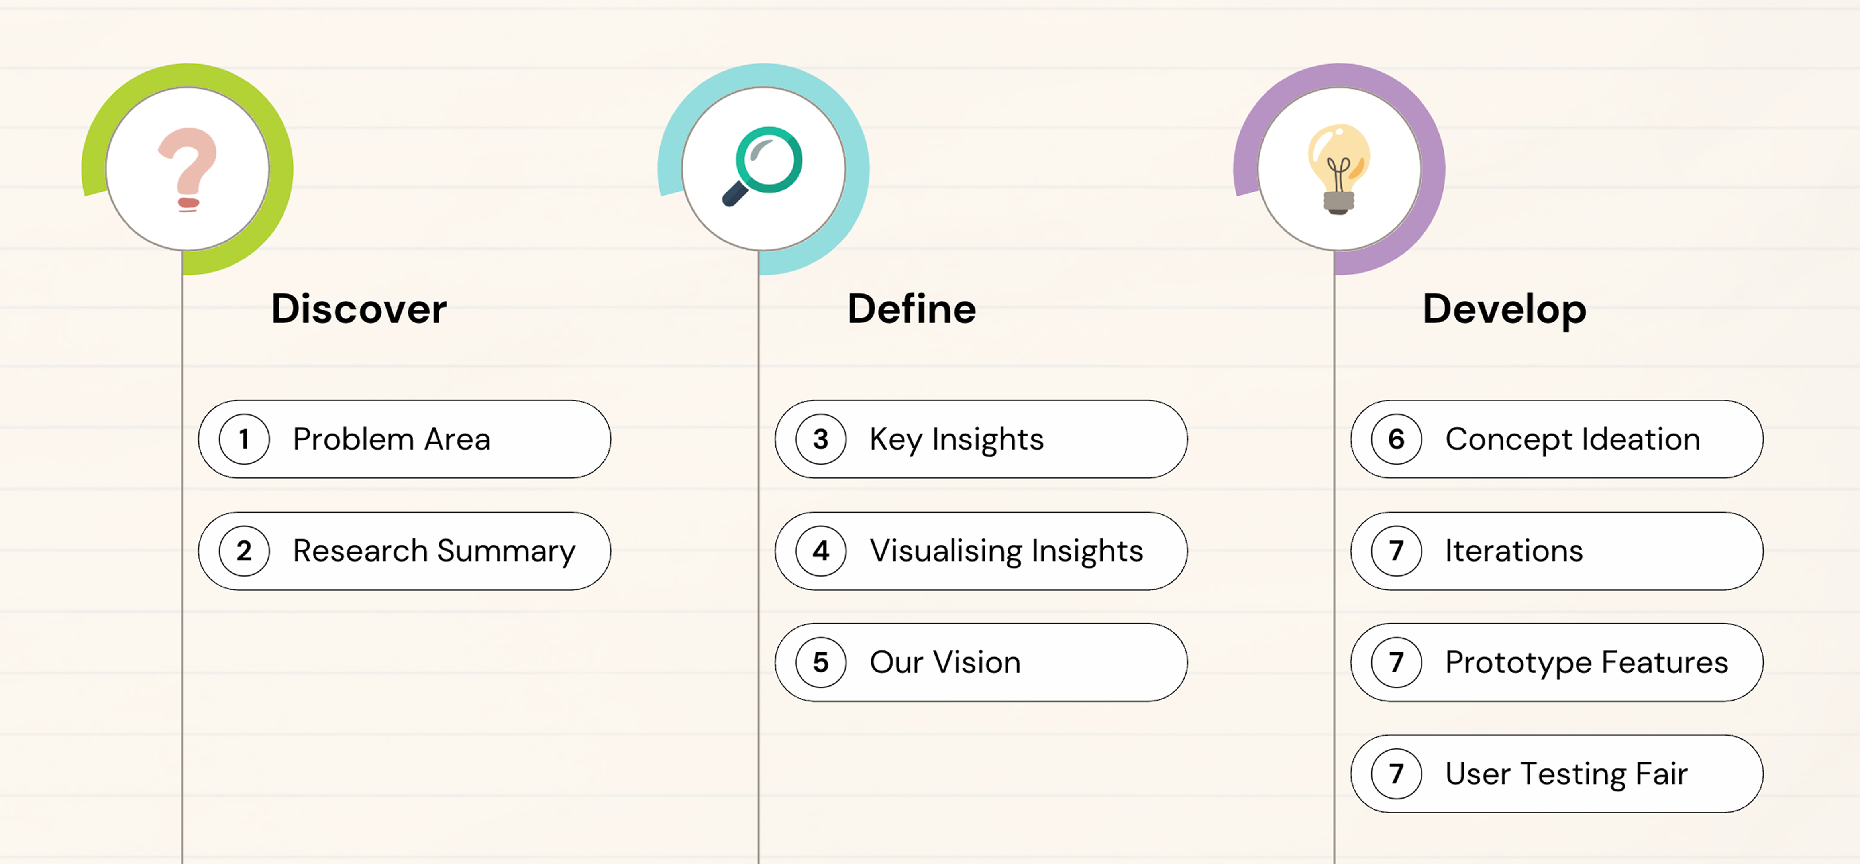This screenshot has width=1860, height=864.
Task: Open User Testing Fair section
Action: (x=1557, y=774)
